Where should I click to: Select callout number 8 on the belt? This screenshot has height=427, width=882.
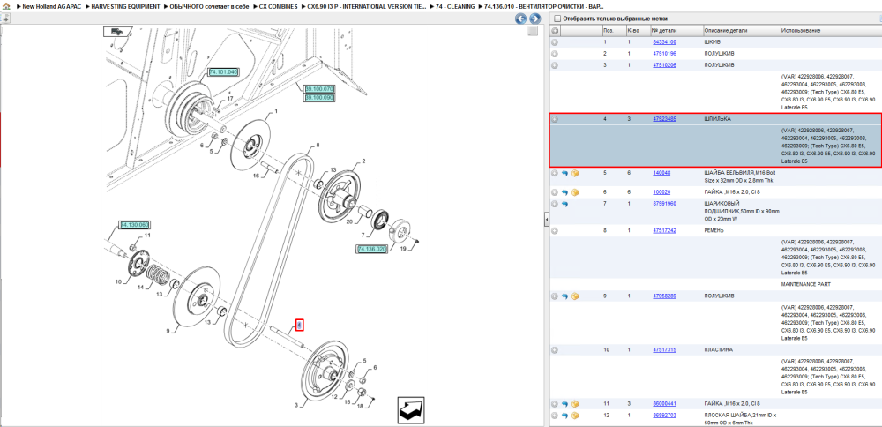pyautogui.click(x=318, y=146)
